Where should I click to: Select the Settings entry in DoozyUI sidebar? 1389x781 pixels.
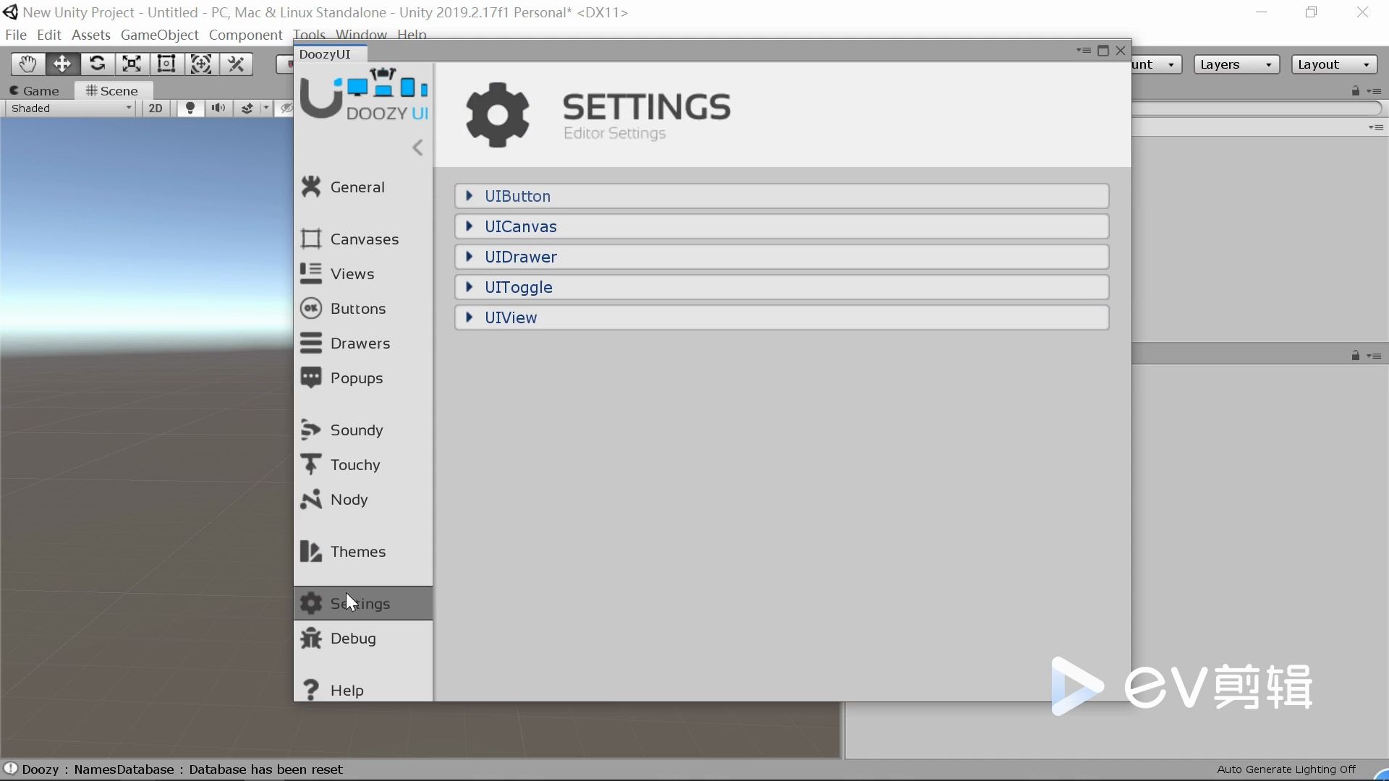(363, 603)
